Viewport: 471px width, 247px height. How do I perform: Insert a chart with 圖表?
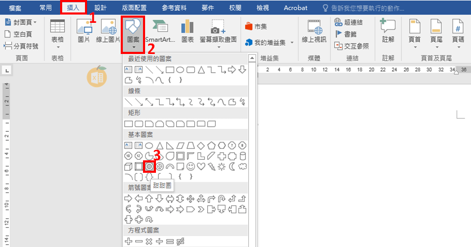(188, 32)
